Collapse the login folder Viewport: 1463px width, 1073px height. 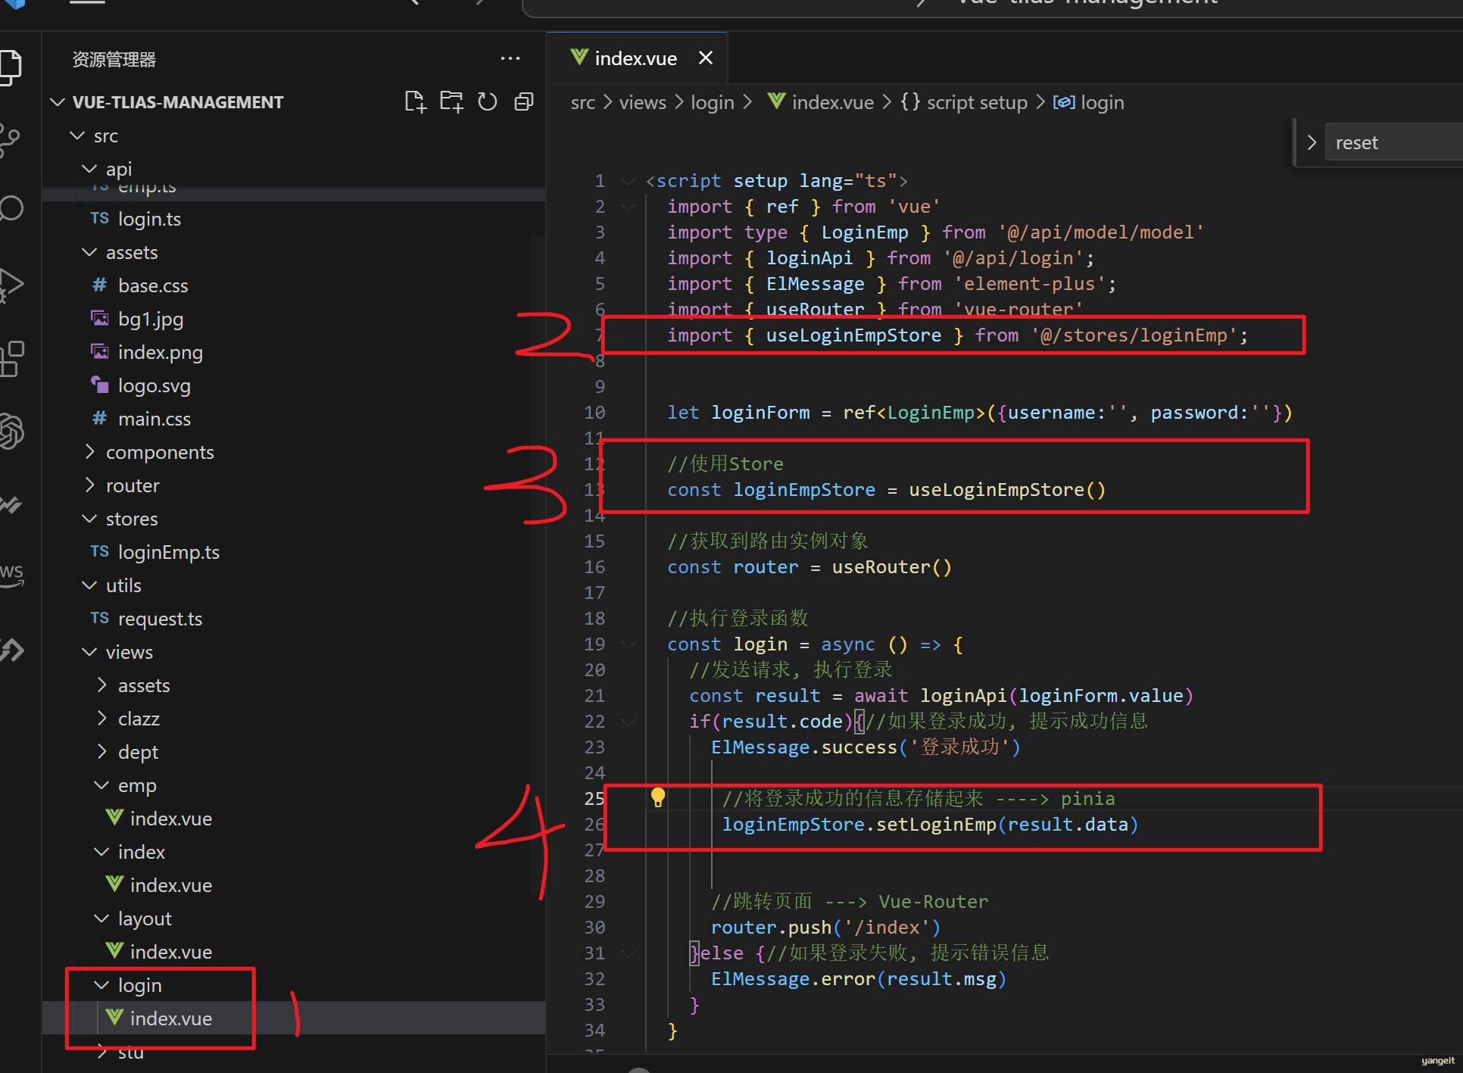click(x=101, y=984)
